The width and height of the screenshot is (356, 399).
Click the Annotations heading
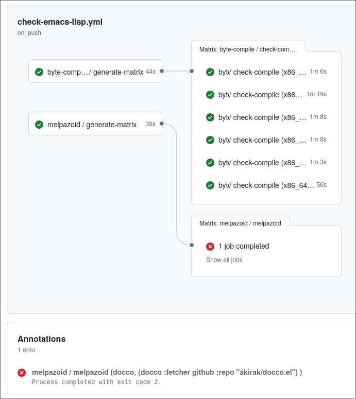(42, 339)
